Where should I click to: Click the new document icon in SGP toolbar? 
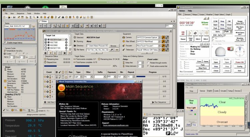pos(4,17)
